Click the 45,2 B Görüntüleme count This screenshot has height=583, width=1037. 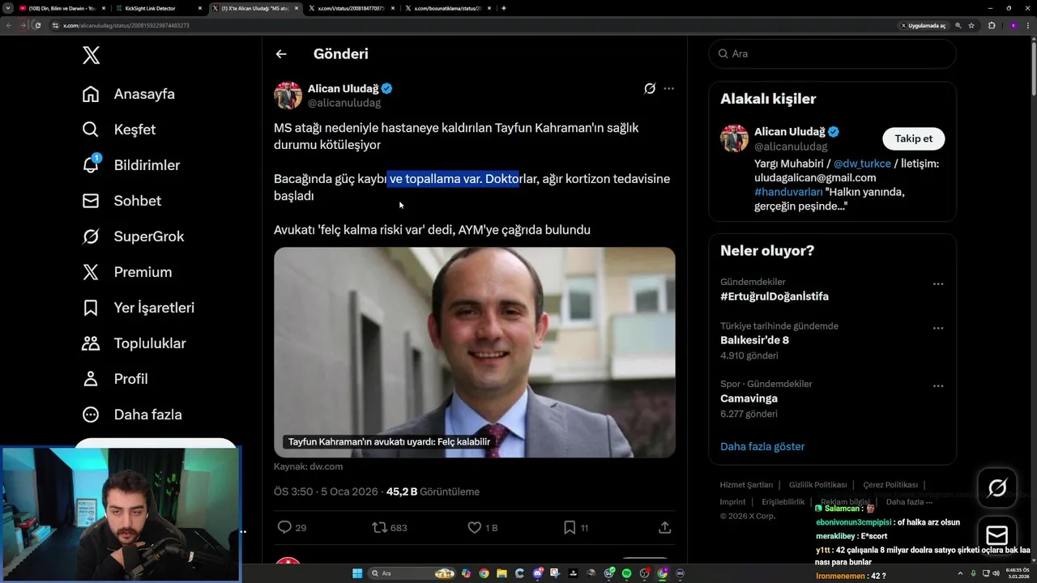pos(433,492)
